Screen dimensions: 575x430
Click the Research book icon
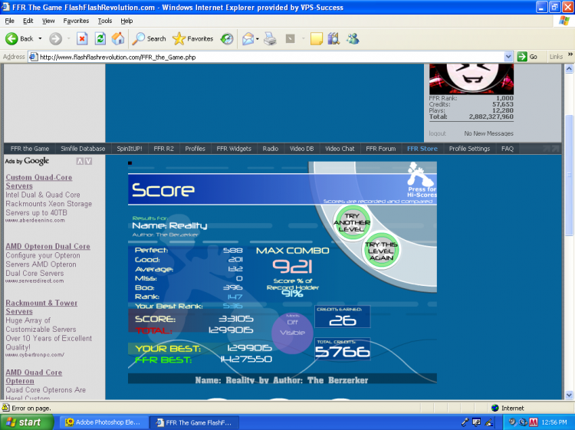(333, 38)
